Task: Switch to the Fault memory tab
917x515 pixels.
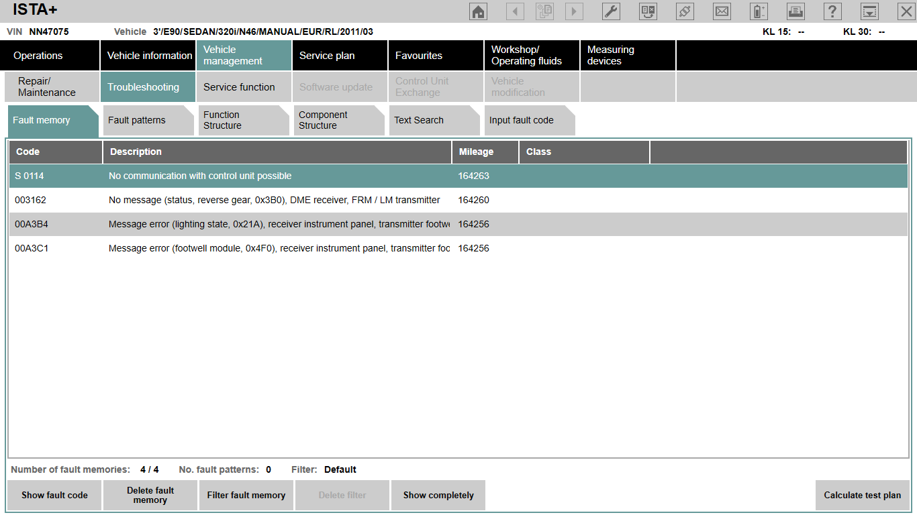Action: pyautogui.click(x=53, y=121)
